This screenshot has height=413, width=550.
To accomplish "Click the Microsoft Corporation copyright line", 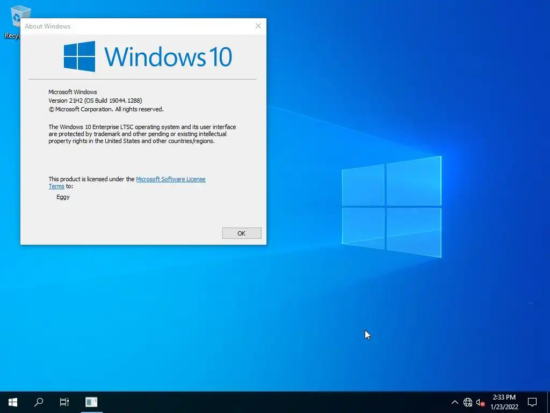I will pos(106,109).
